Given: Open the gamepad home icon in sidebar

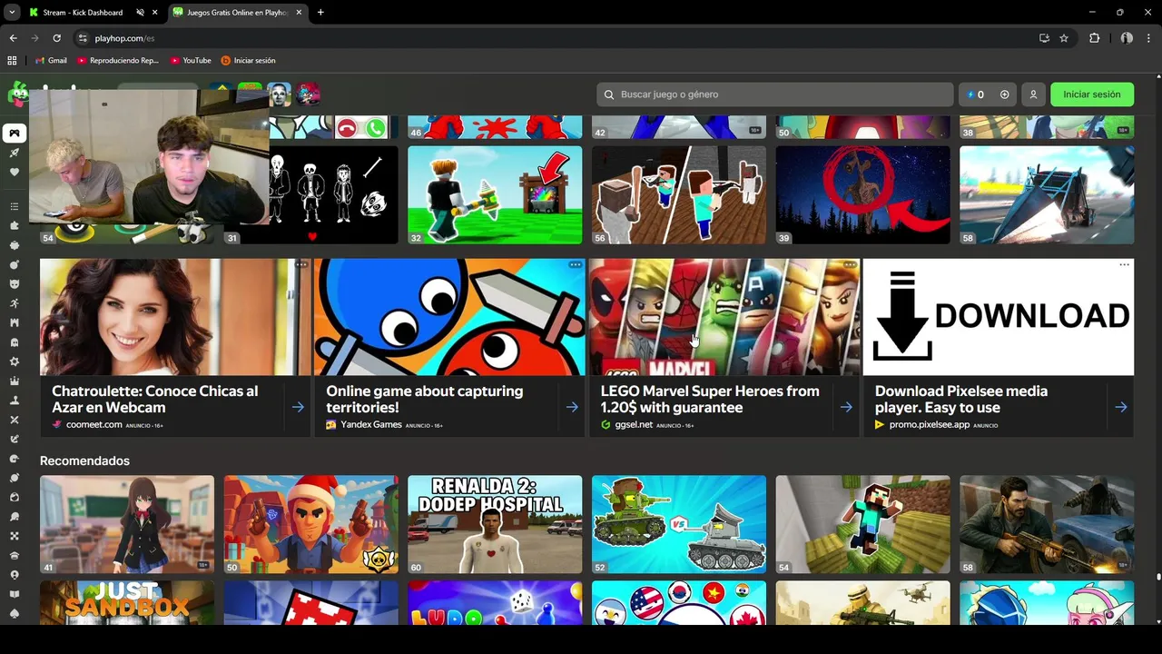Looking at the screenshot, I should [x=15, y=134].
